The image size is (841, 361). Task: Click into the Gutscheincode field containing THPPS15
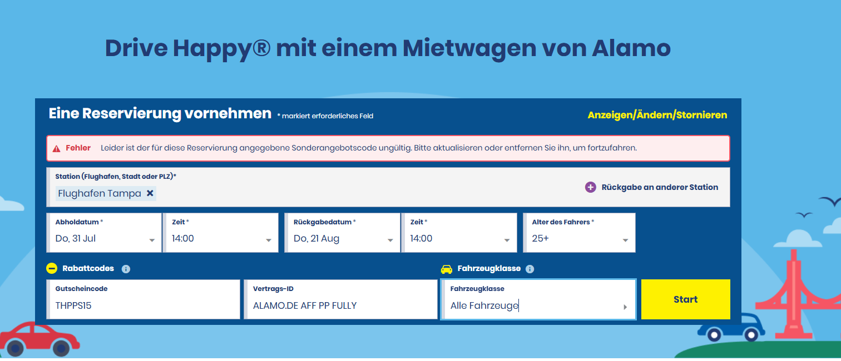[144, 305]
